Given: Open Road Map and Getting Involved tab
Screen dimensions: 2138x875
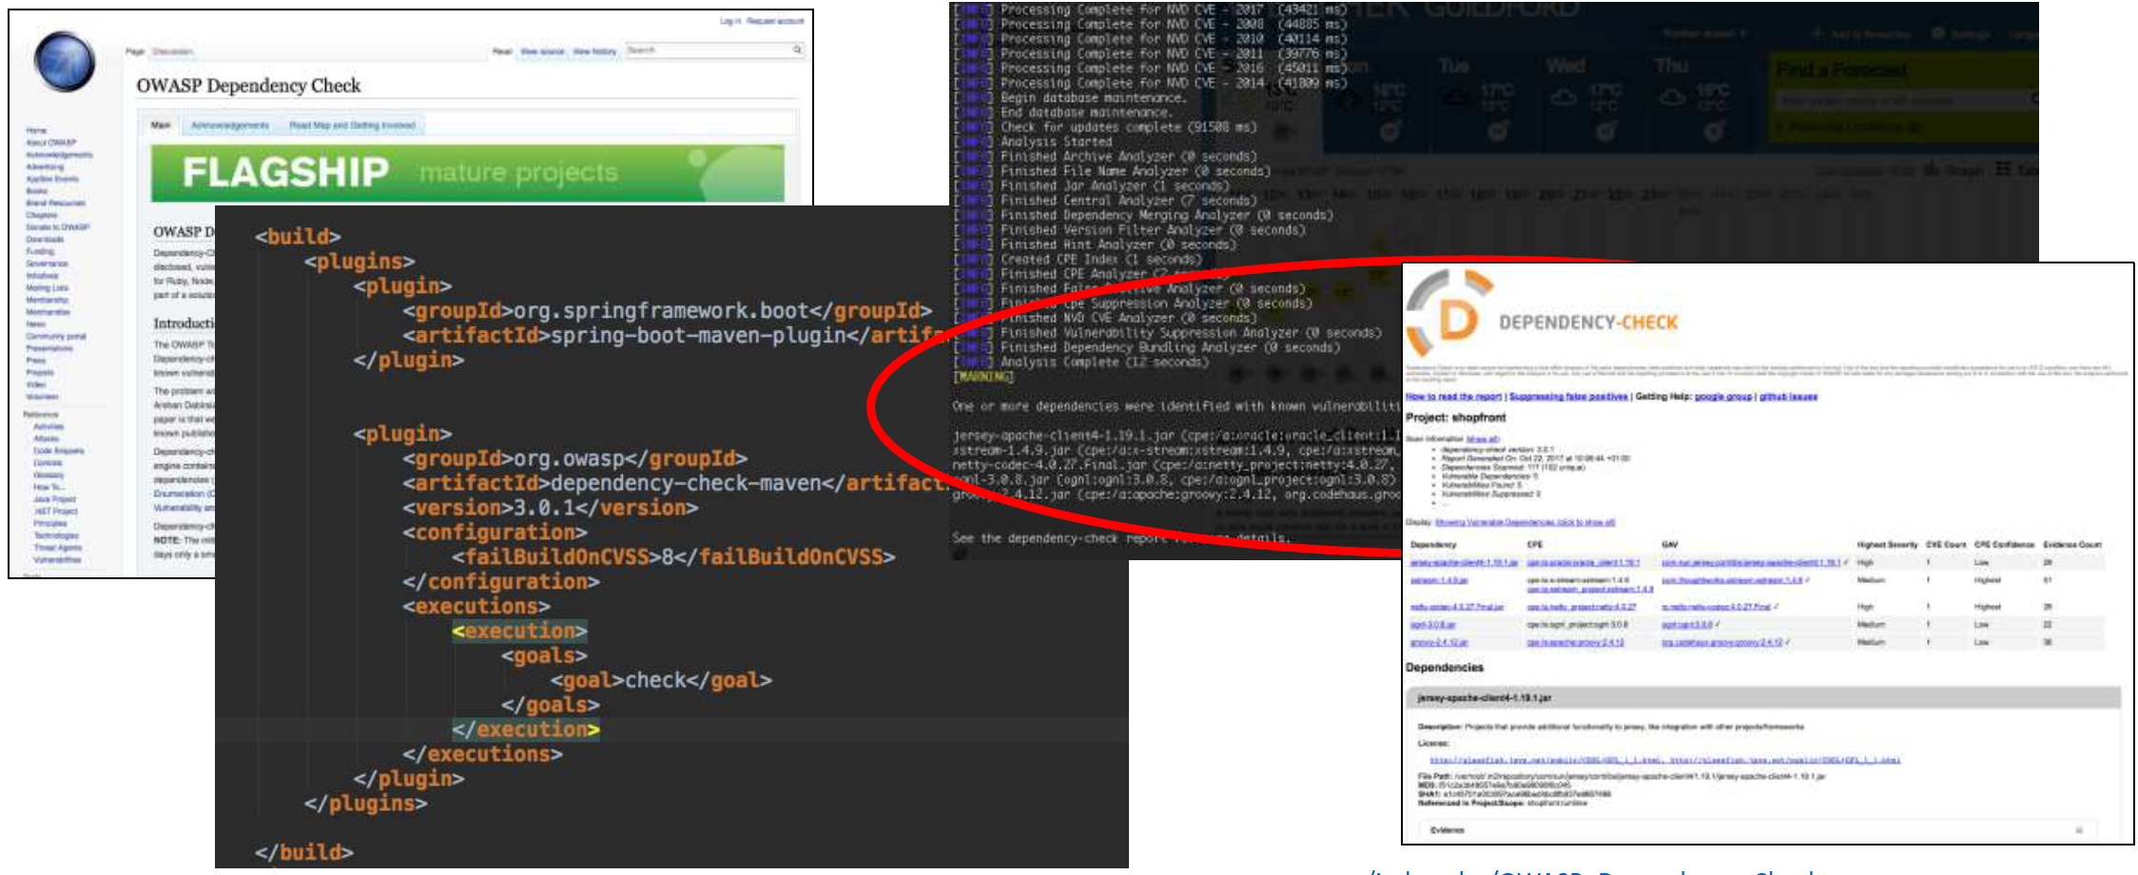Looking at the screenshot, I should 352,125.
